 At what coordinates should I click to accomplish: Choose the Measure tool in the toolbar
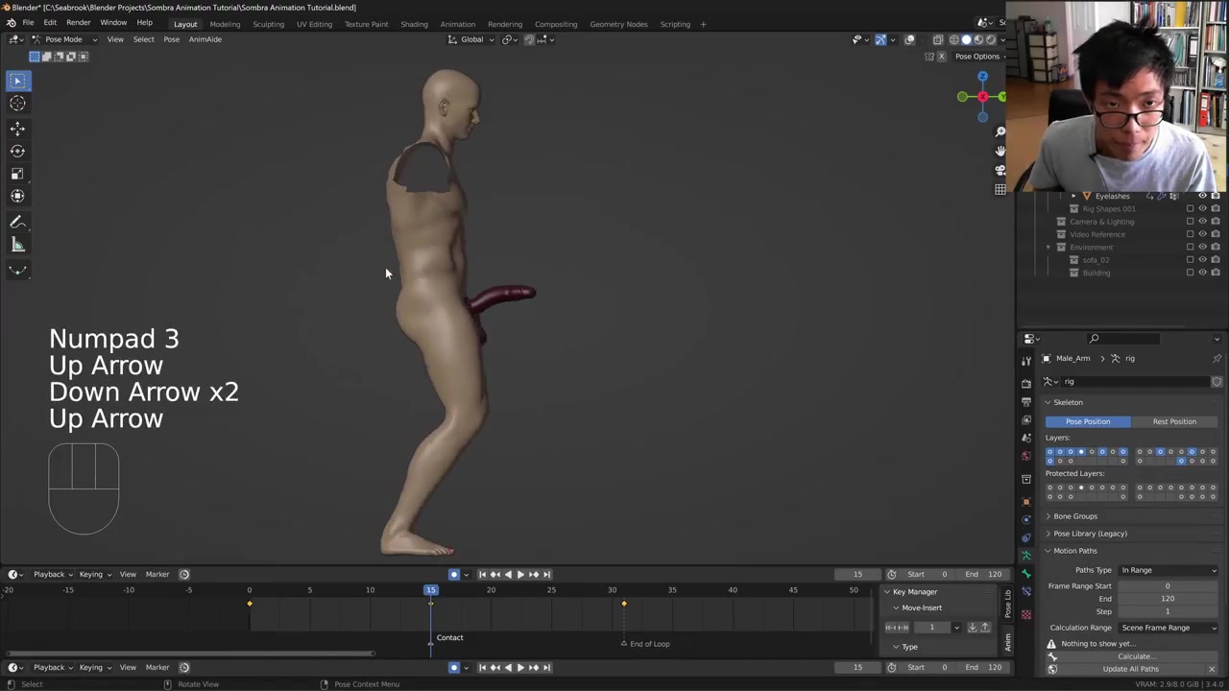17,246
